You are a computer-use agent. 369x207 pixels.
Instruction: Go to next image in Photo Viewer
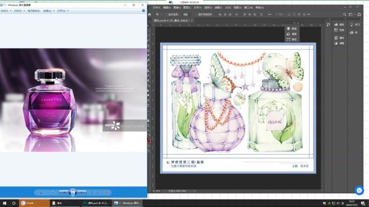[82, 192]
